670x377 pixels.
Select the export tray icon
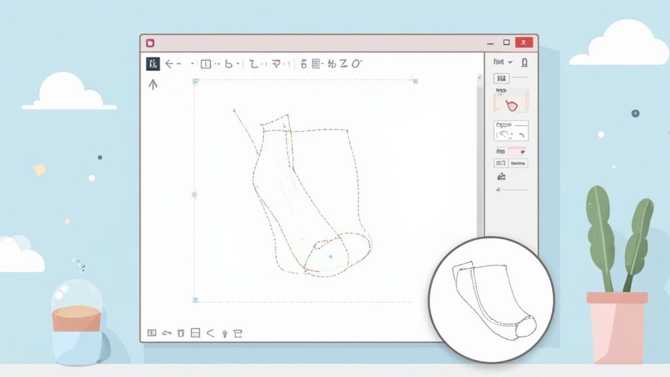pyautogui.click(x=238, y=333)
